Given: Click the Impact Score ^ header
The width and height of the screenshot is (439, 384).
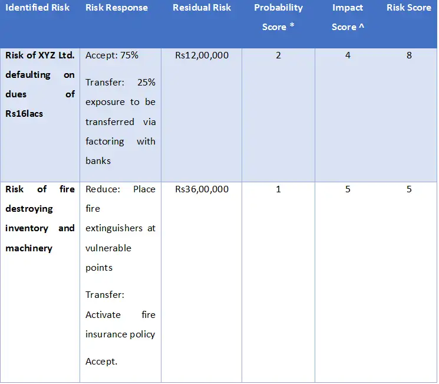Looking at the screenshot, I should [x=348, y=17].
